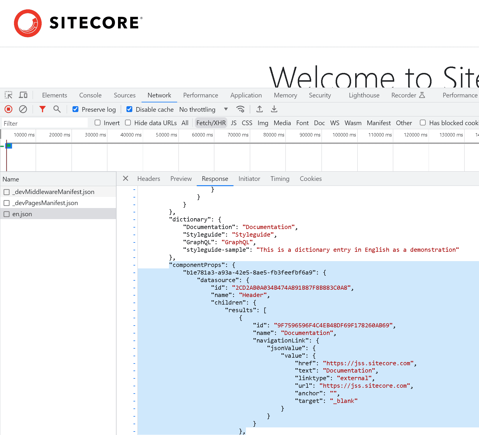Screen dimensions: 479x435
Task: Click the Filter text input field
Action: [x=45, y=123]
